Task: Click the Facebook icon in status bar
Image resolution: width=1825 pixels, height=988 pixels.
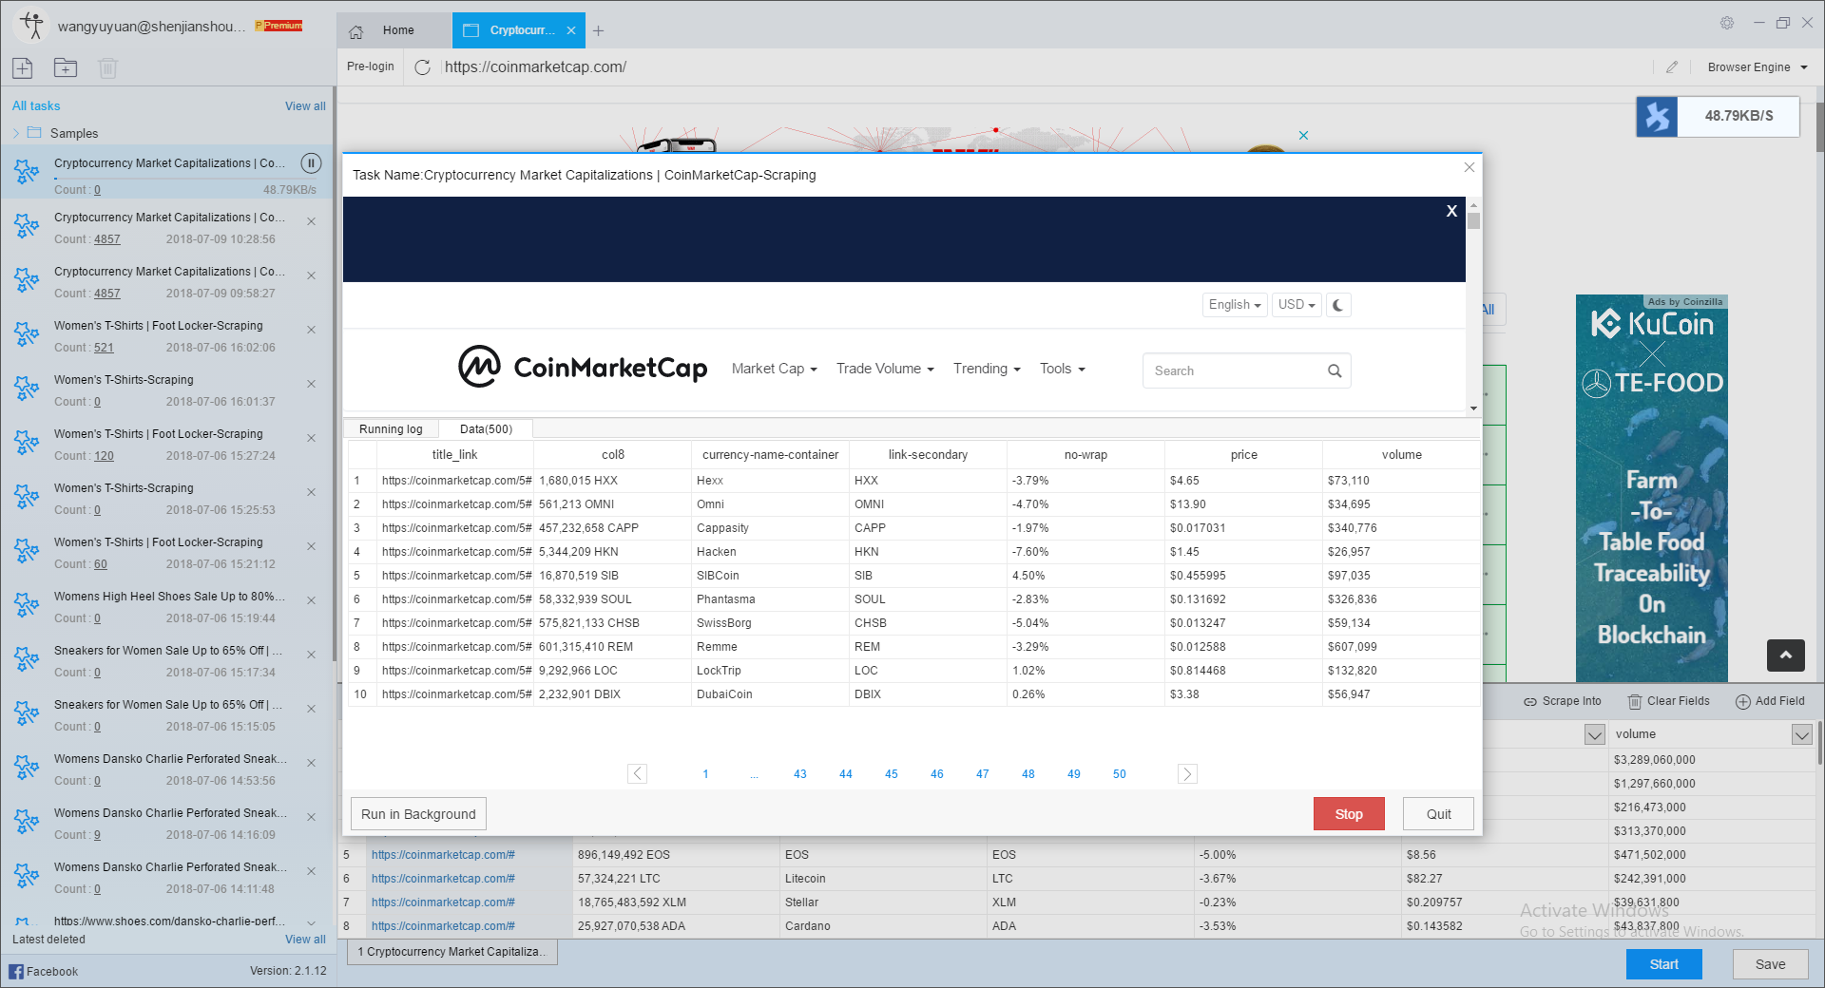Action: (x=16, y=971)
